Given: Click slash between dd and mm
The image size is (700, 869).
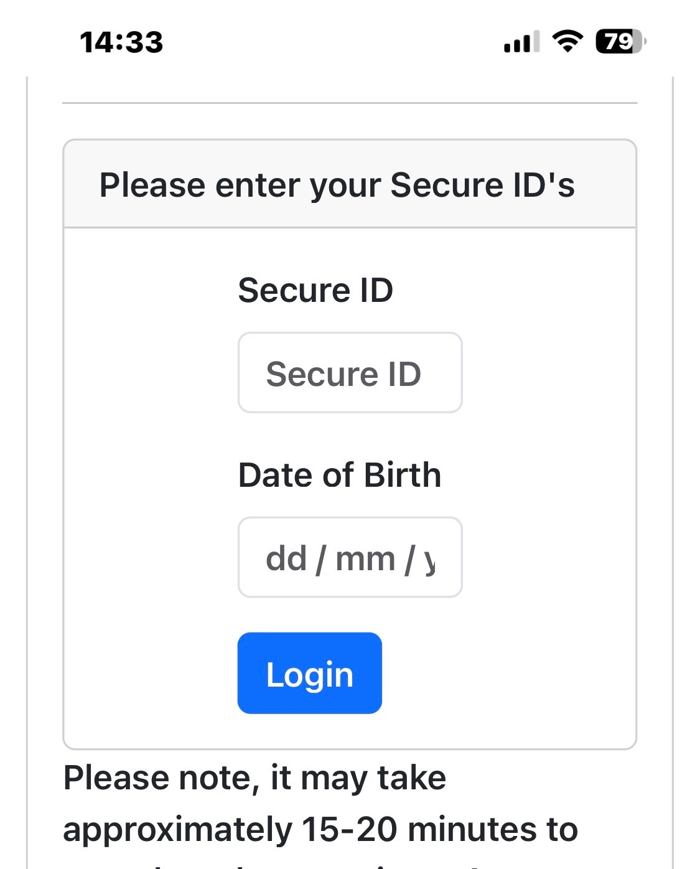Looking at the screenshot, I should (320, 558).
